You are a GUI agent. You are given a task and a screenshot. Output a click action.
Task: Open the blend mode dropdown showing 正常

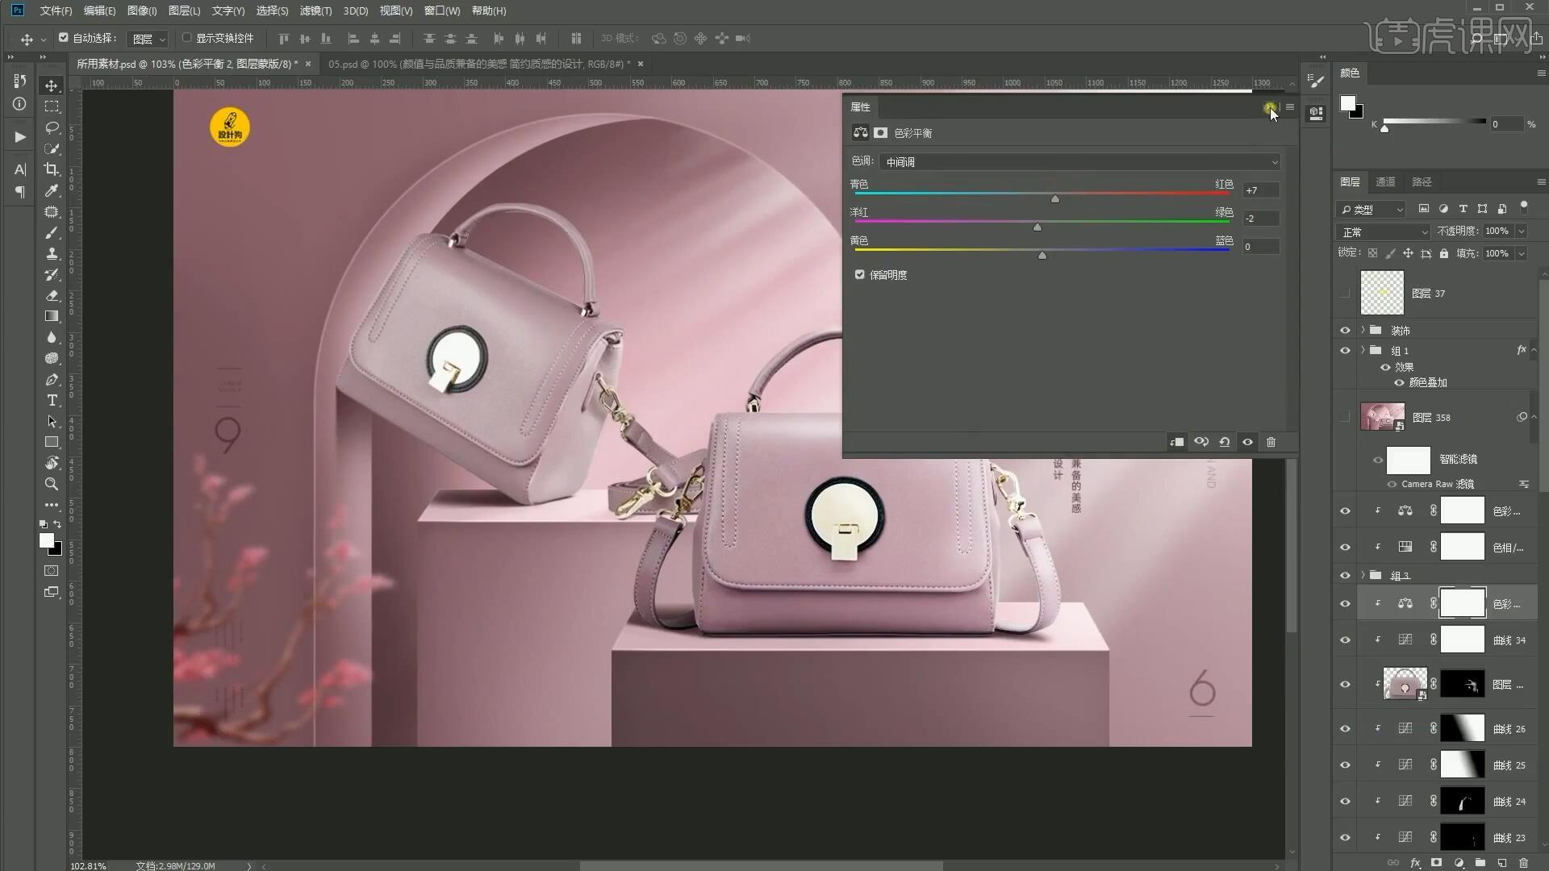pos(1383,232)
